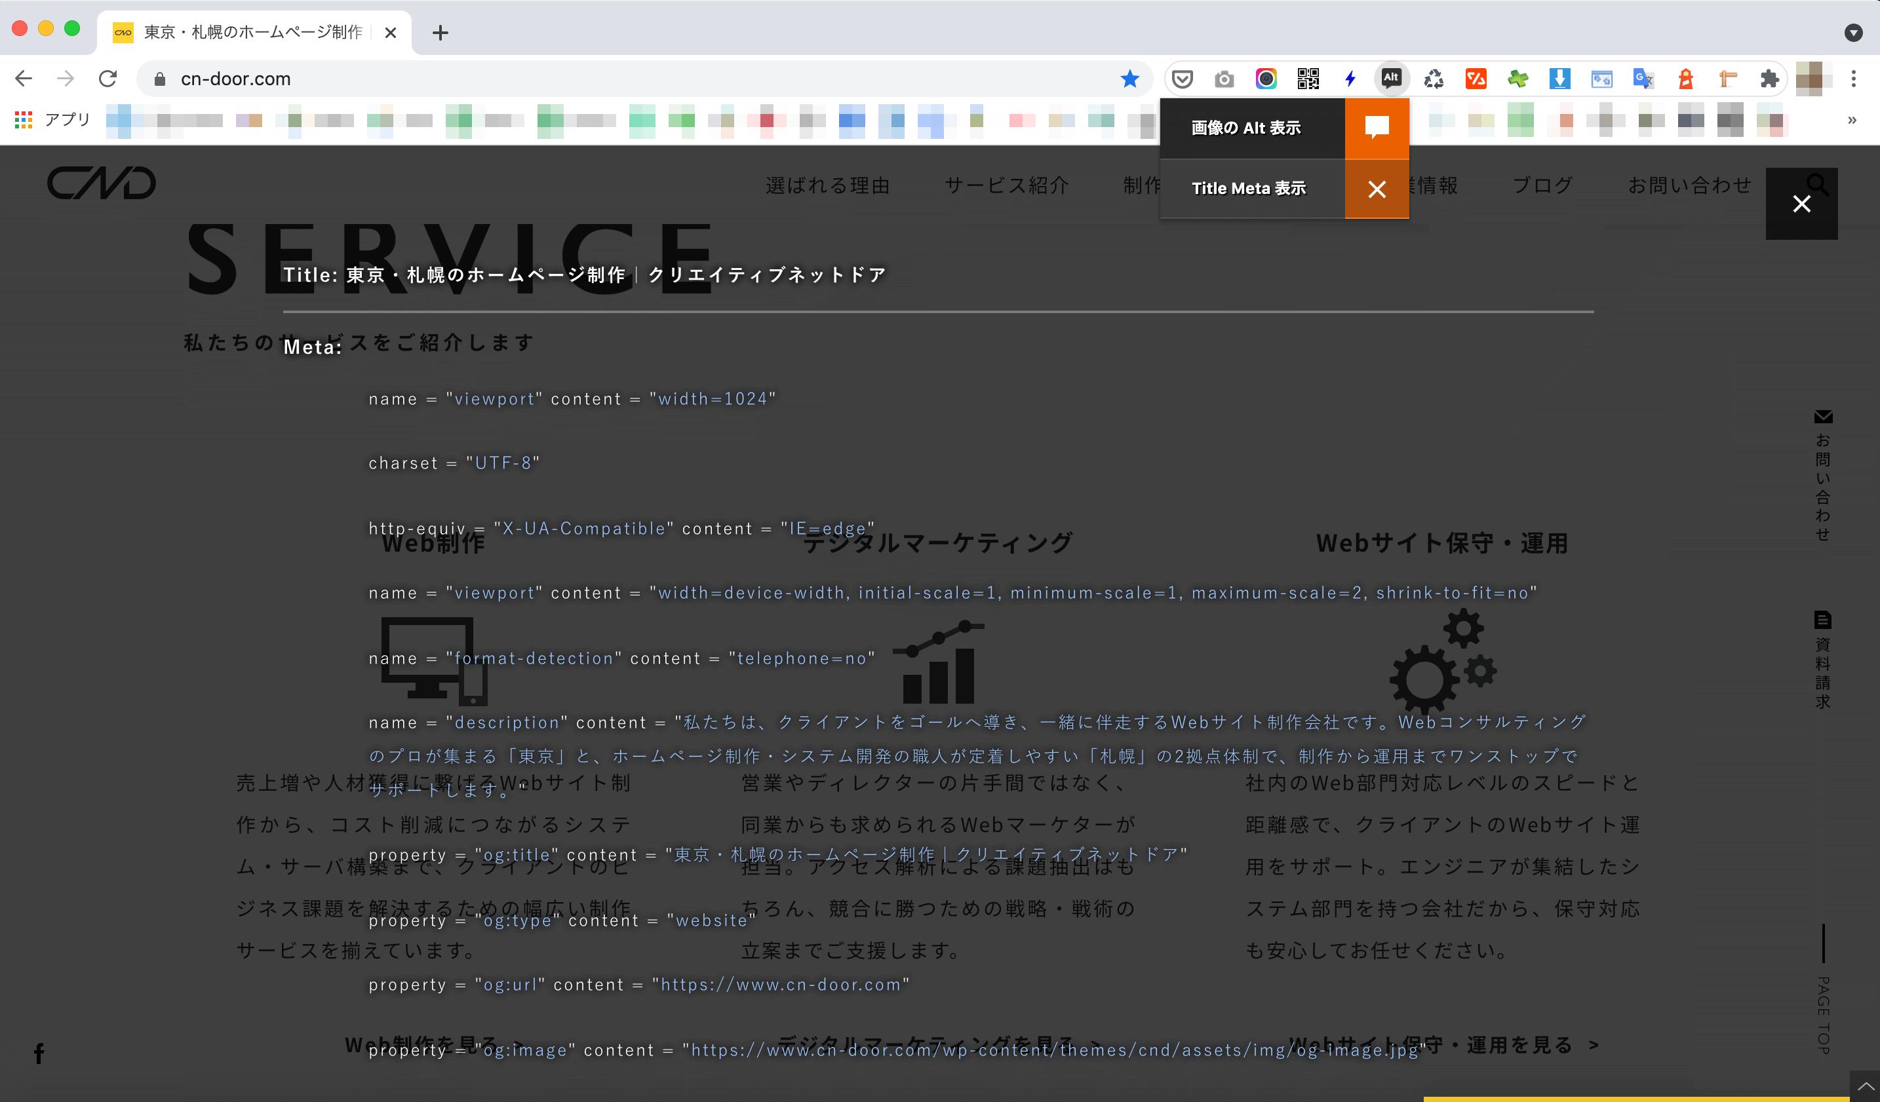
Task: Click the side 資料請求 document link
Action: [1822, 659]
